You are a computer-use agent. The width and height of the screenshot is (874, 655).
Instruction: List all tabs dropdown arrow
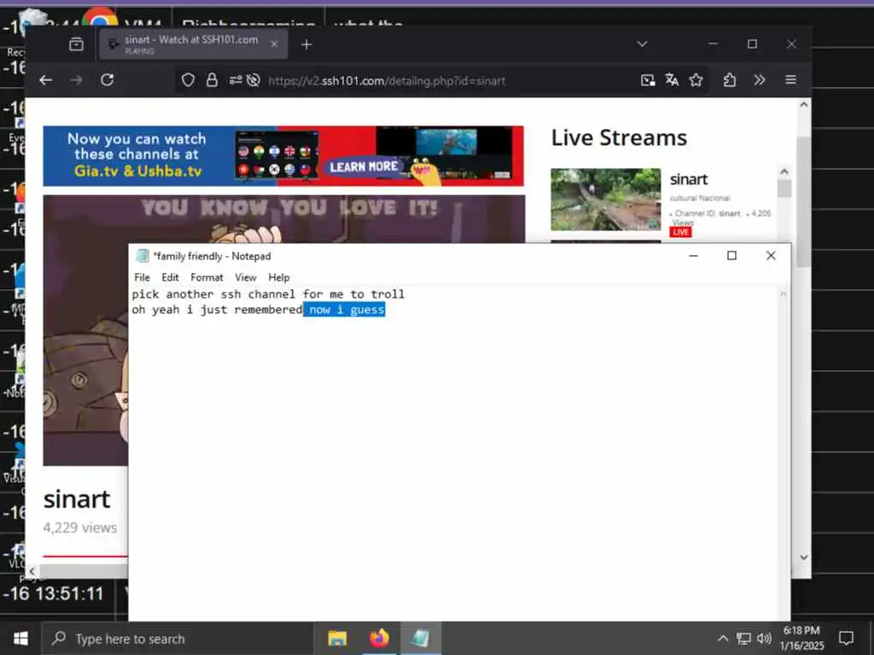[x=642, y=44]
